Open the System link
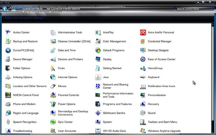216x135 pixels. [x=107, y=122]
